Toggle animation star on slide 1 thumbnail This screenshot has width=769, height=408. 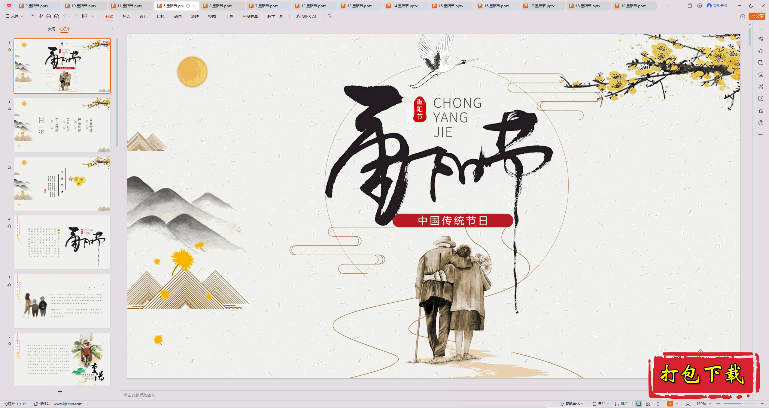point(9,50)
